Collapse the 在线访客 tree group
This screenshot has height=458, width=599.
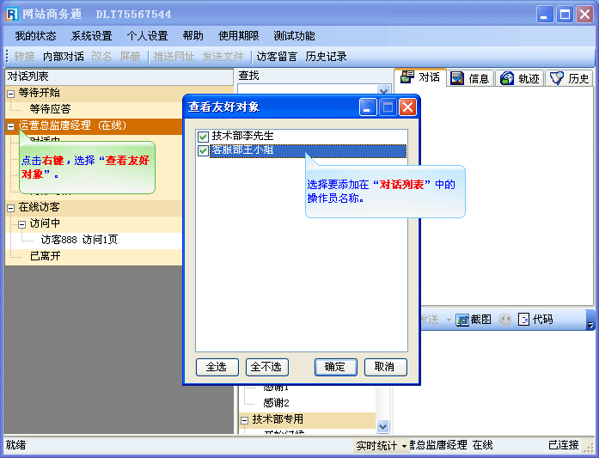pos(10,208)
